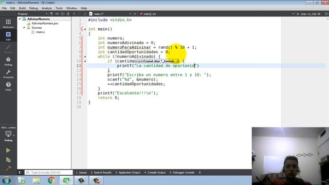Screen dimensions: 329x185
Task: Open the Debug menu
Action: [x=33, y=8]
